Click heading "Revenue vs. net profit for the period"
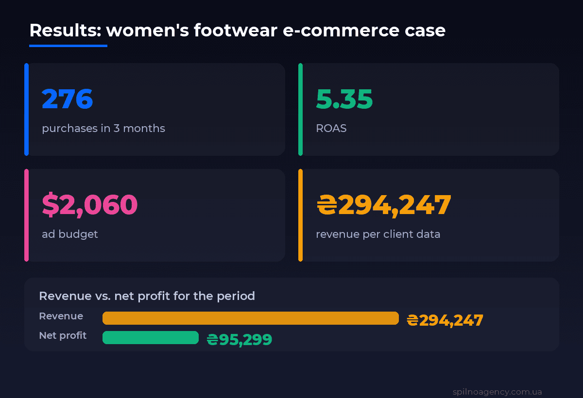 point(147,296)
